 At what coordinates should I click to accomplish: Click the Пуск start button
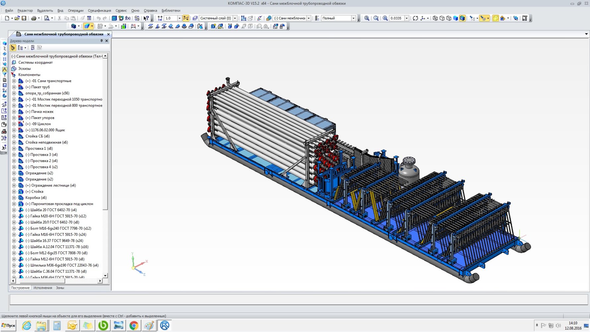tap(9, 326)
